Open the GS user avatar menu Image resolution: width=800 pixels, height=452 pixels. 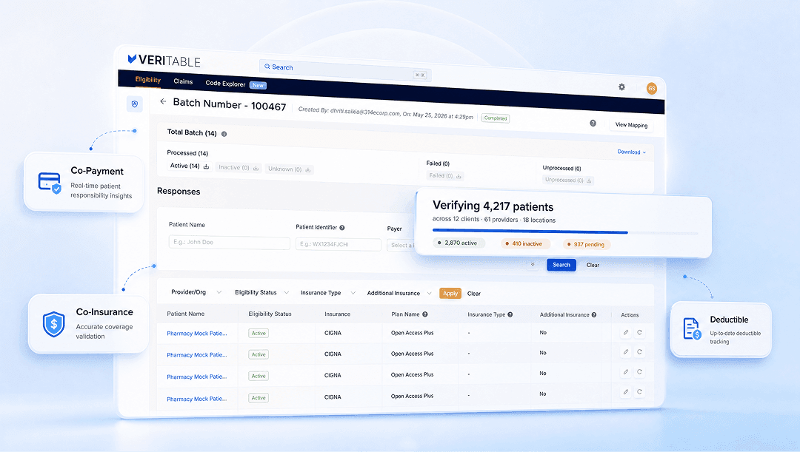click(652, 89)
